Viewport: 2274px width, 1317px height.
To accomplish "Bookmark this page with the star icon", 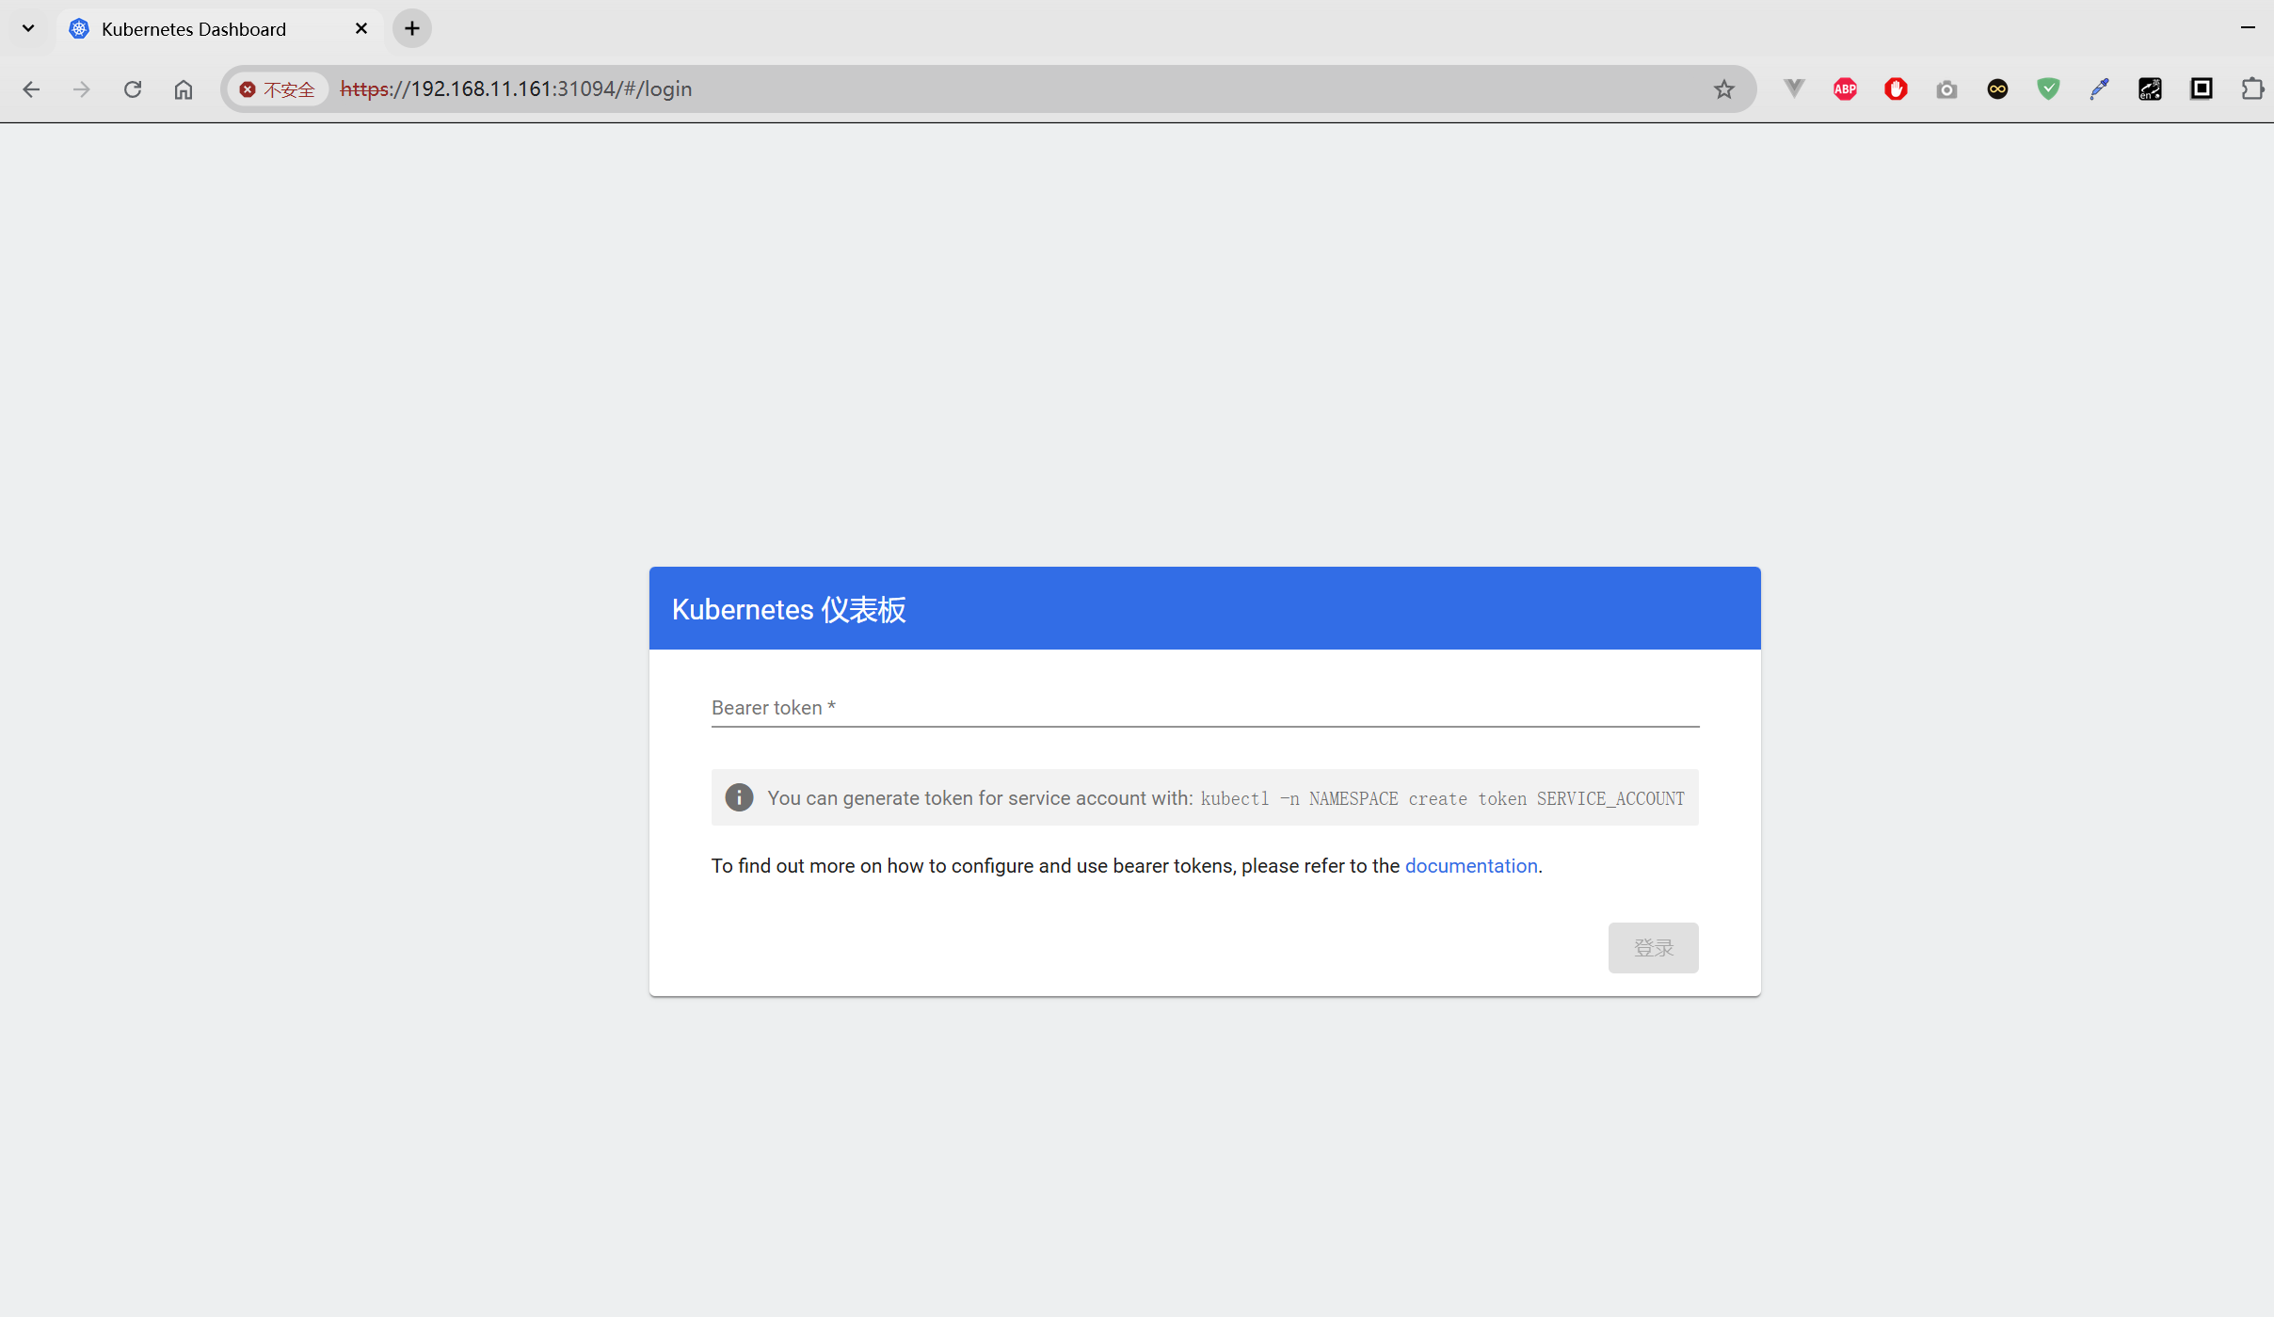I will point(1723,89).
